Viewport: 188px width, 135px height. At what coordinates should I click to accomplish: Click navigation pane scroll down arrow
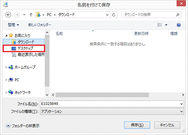point(47,95)
